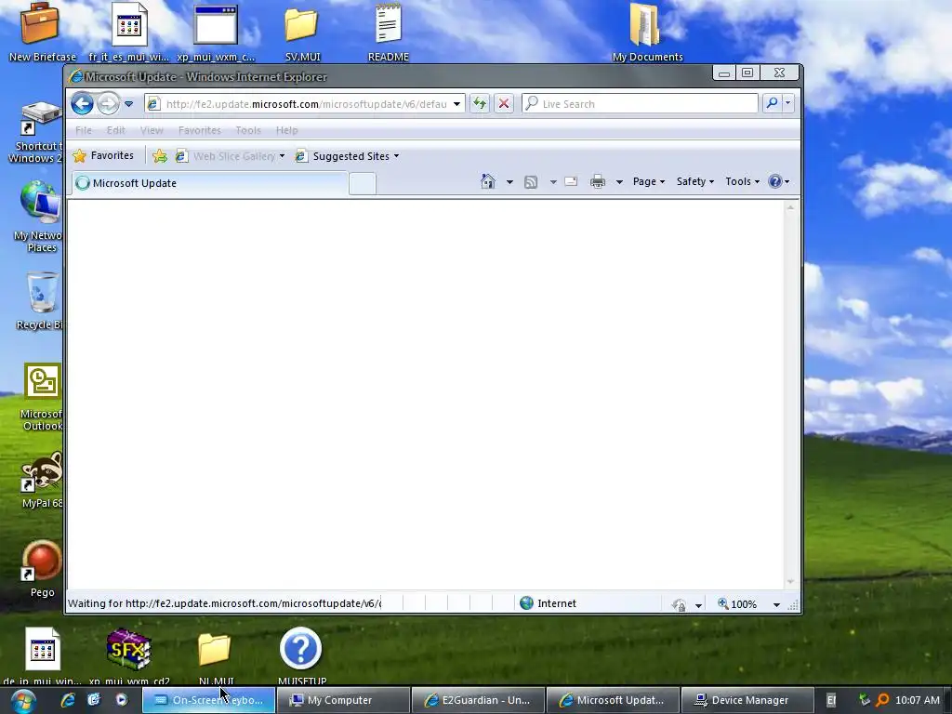Select the SV.MUI folder on desktop

tap(302, 33)
